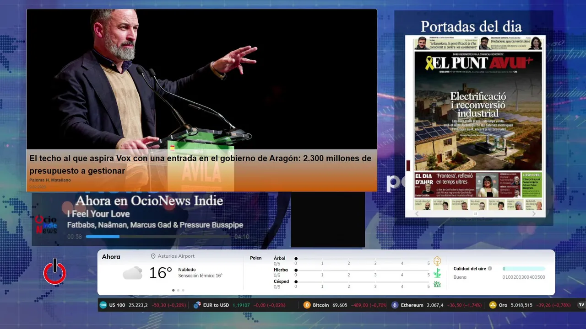Click the US 100 index icon
Image resolution: width=586 pixels, height=329 pixels.
tap(103, 305)
